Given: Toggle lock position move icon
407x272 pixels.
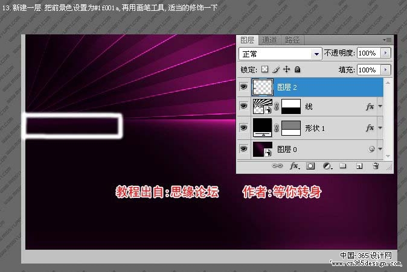Looking at the screenshot, I should tap(287, 69).
